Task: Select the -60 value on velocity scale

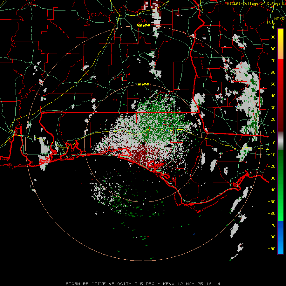Action: (x=272, y=214)
